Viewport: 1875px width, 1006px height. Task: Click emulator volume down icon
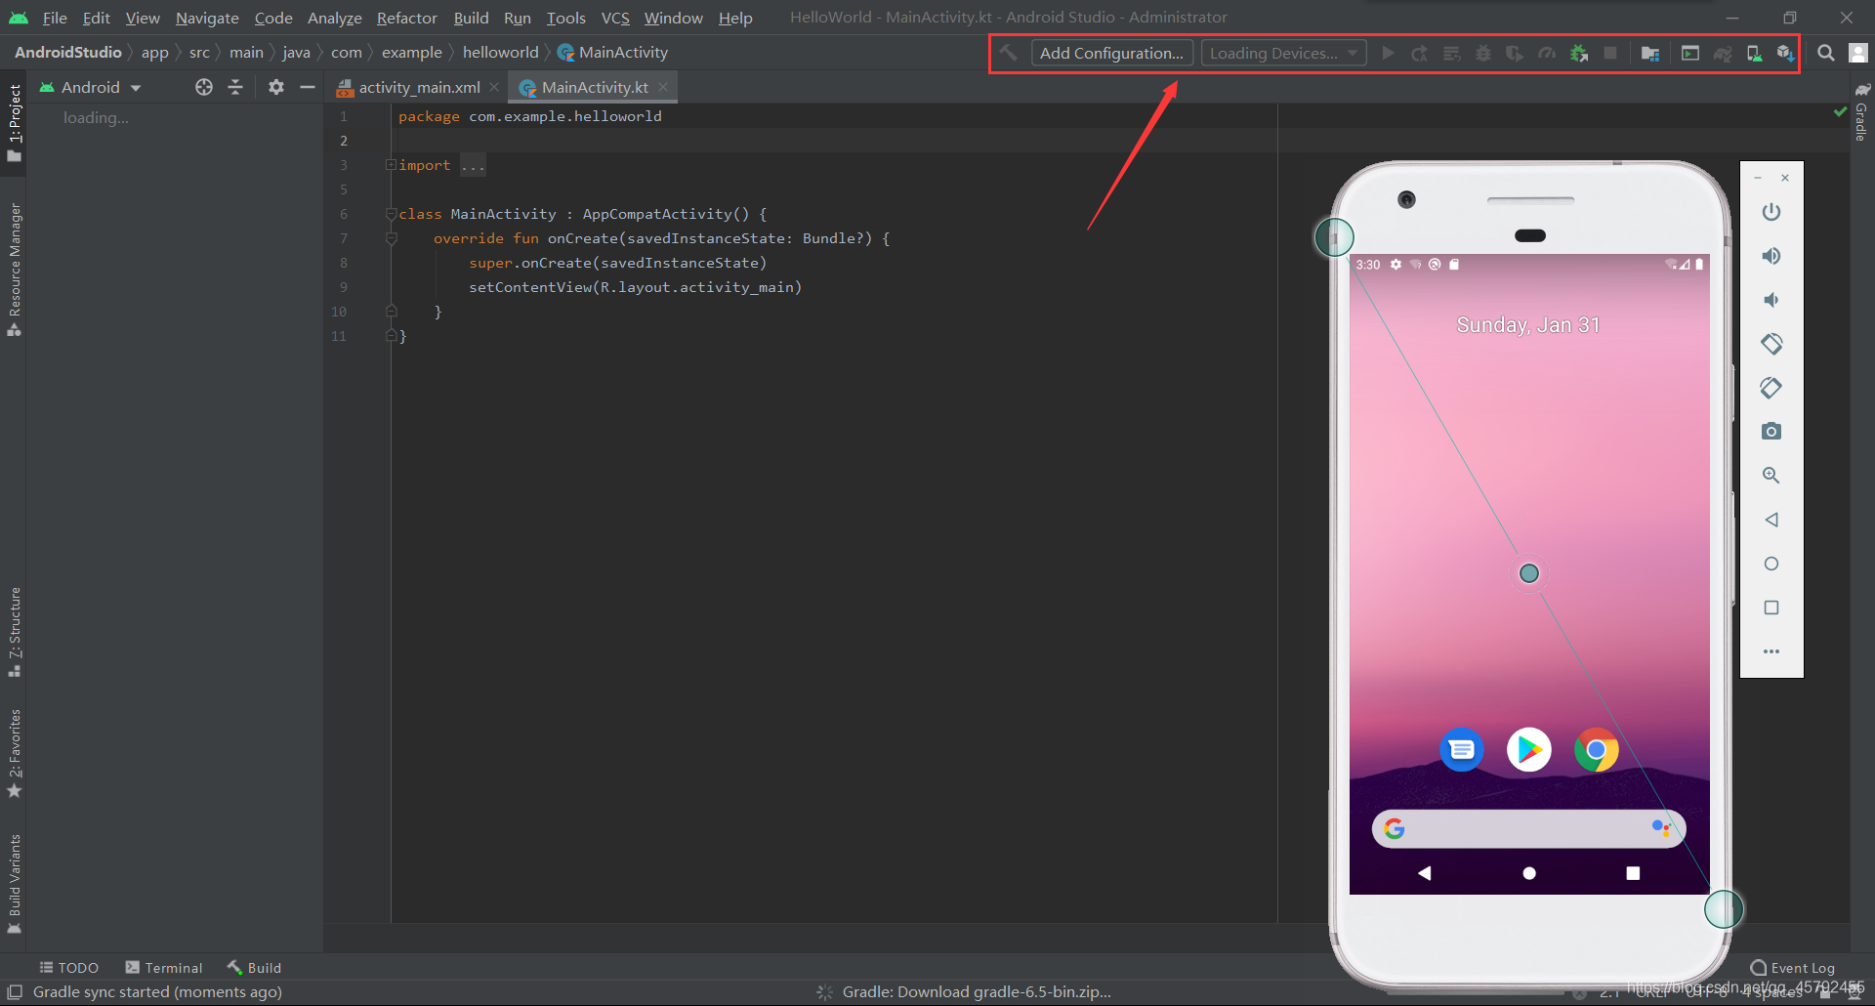click(x=1771, y=300)
